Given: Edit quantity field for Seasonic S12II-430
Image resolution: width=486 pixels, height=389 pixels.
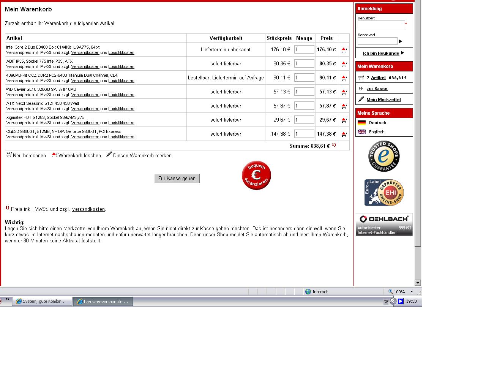Looking at the screenshot, I should [304, 106].
